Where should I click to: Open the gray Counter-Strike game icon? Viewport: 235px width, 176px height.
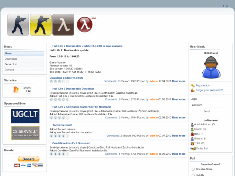[18, 25]
